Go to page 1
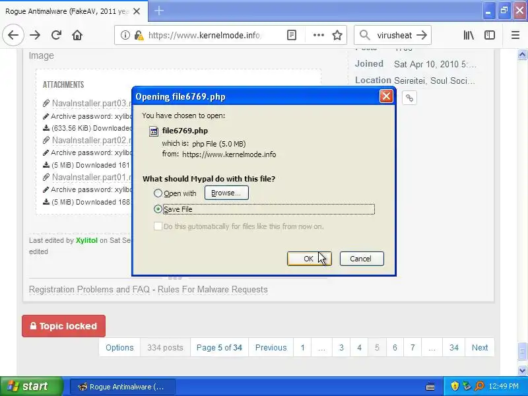Image resolution: width=528 pixels, height=396 pixels. tap(302, 348)
